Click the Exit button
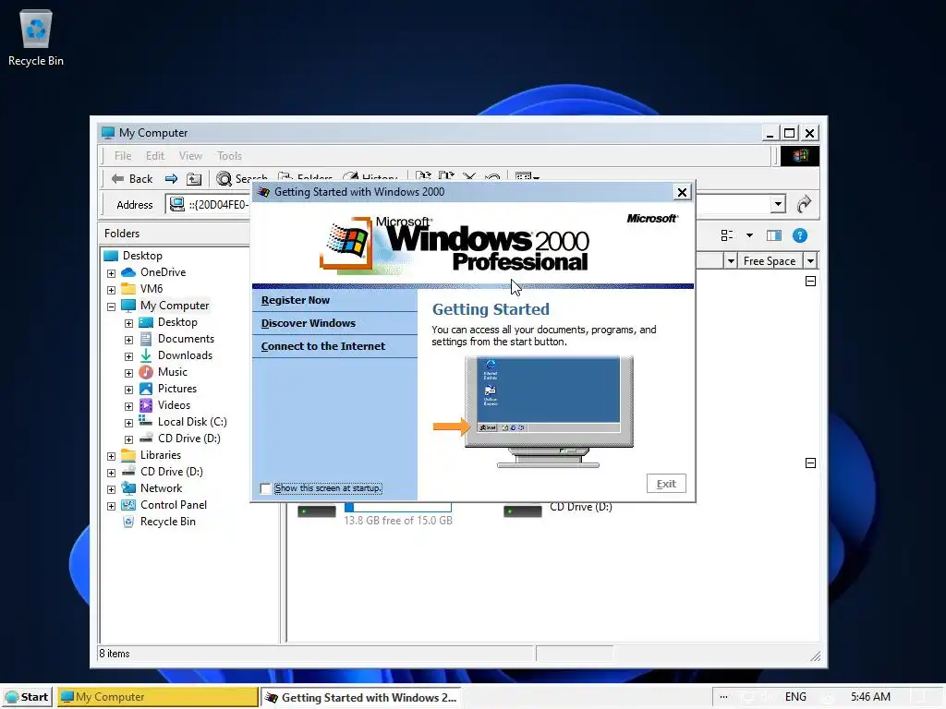The image size is (946, 709). (x=666, y=484)
